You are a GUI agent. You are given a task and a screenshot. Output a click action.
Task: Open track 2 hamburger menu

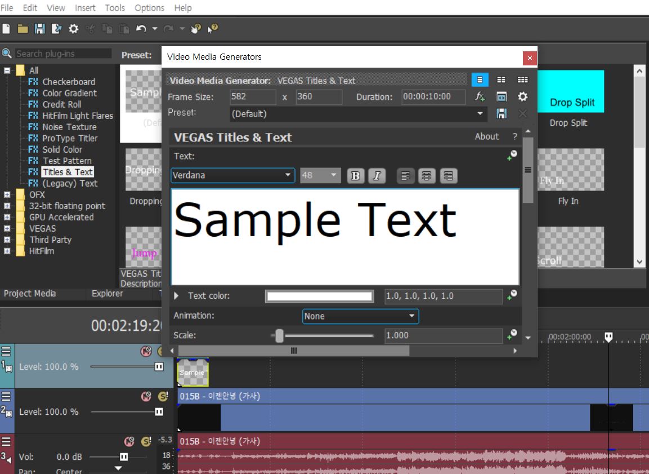(x=6, y=396)
